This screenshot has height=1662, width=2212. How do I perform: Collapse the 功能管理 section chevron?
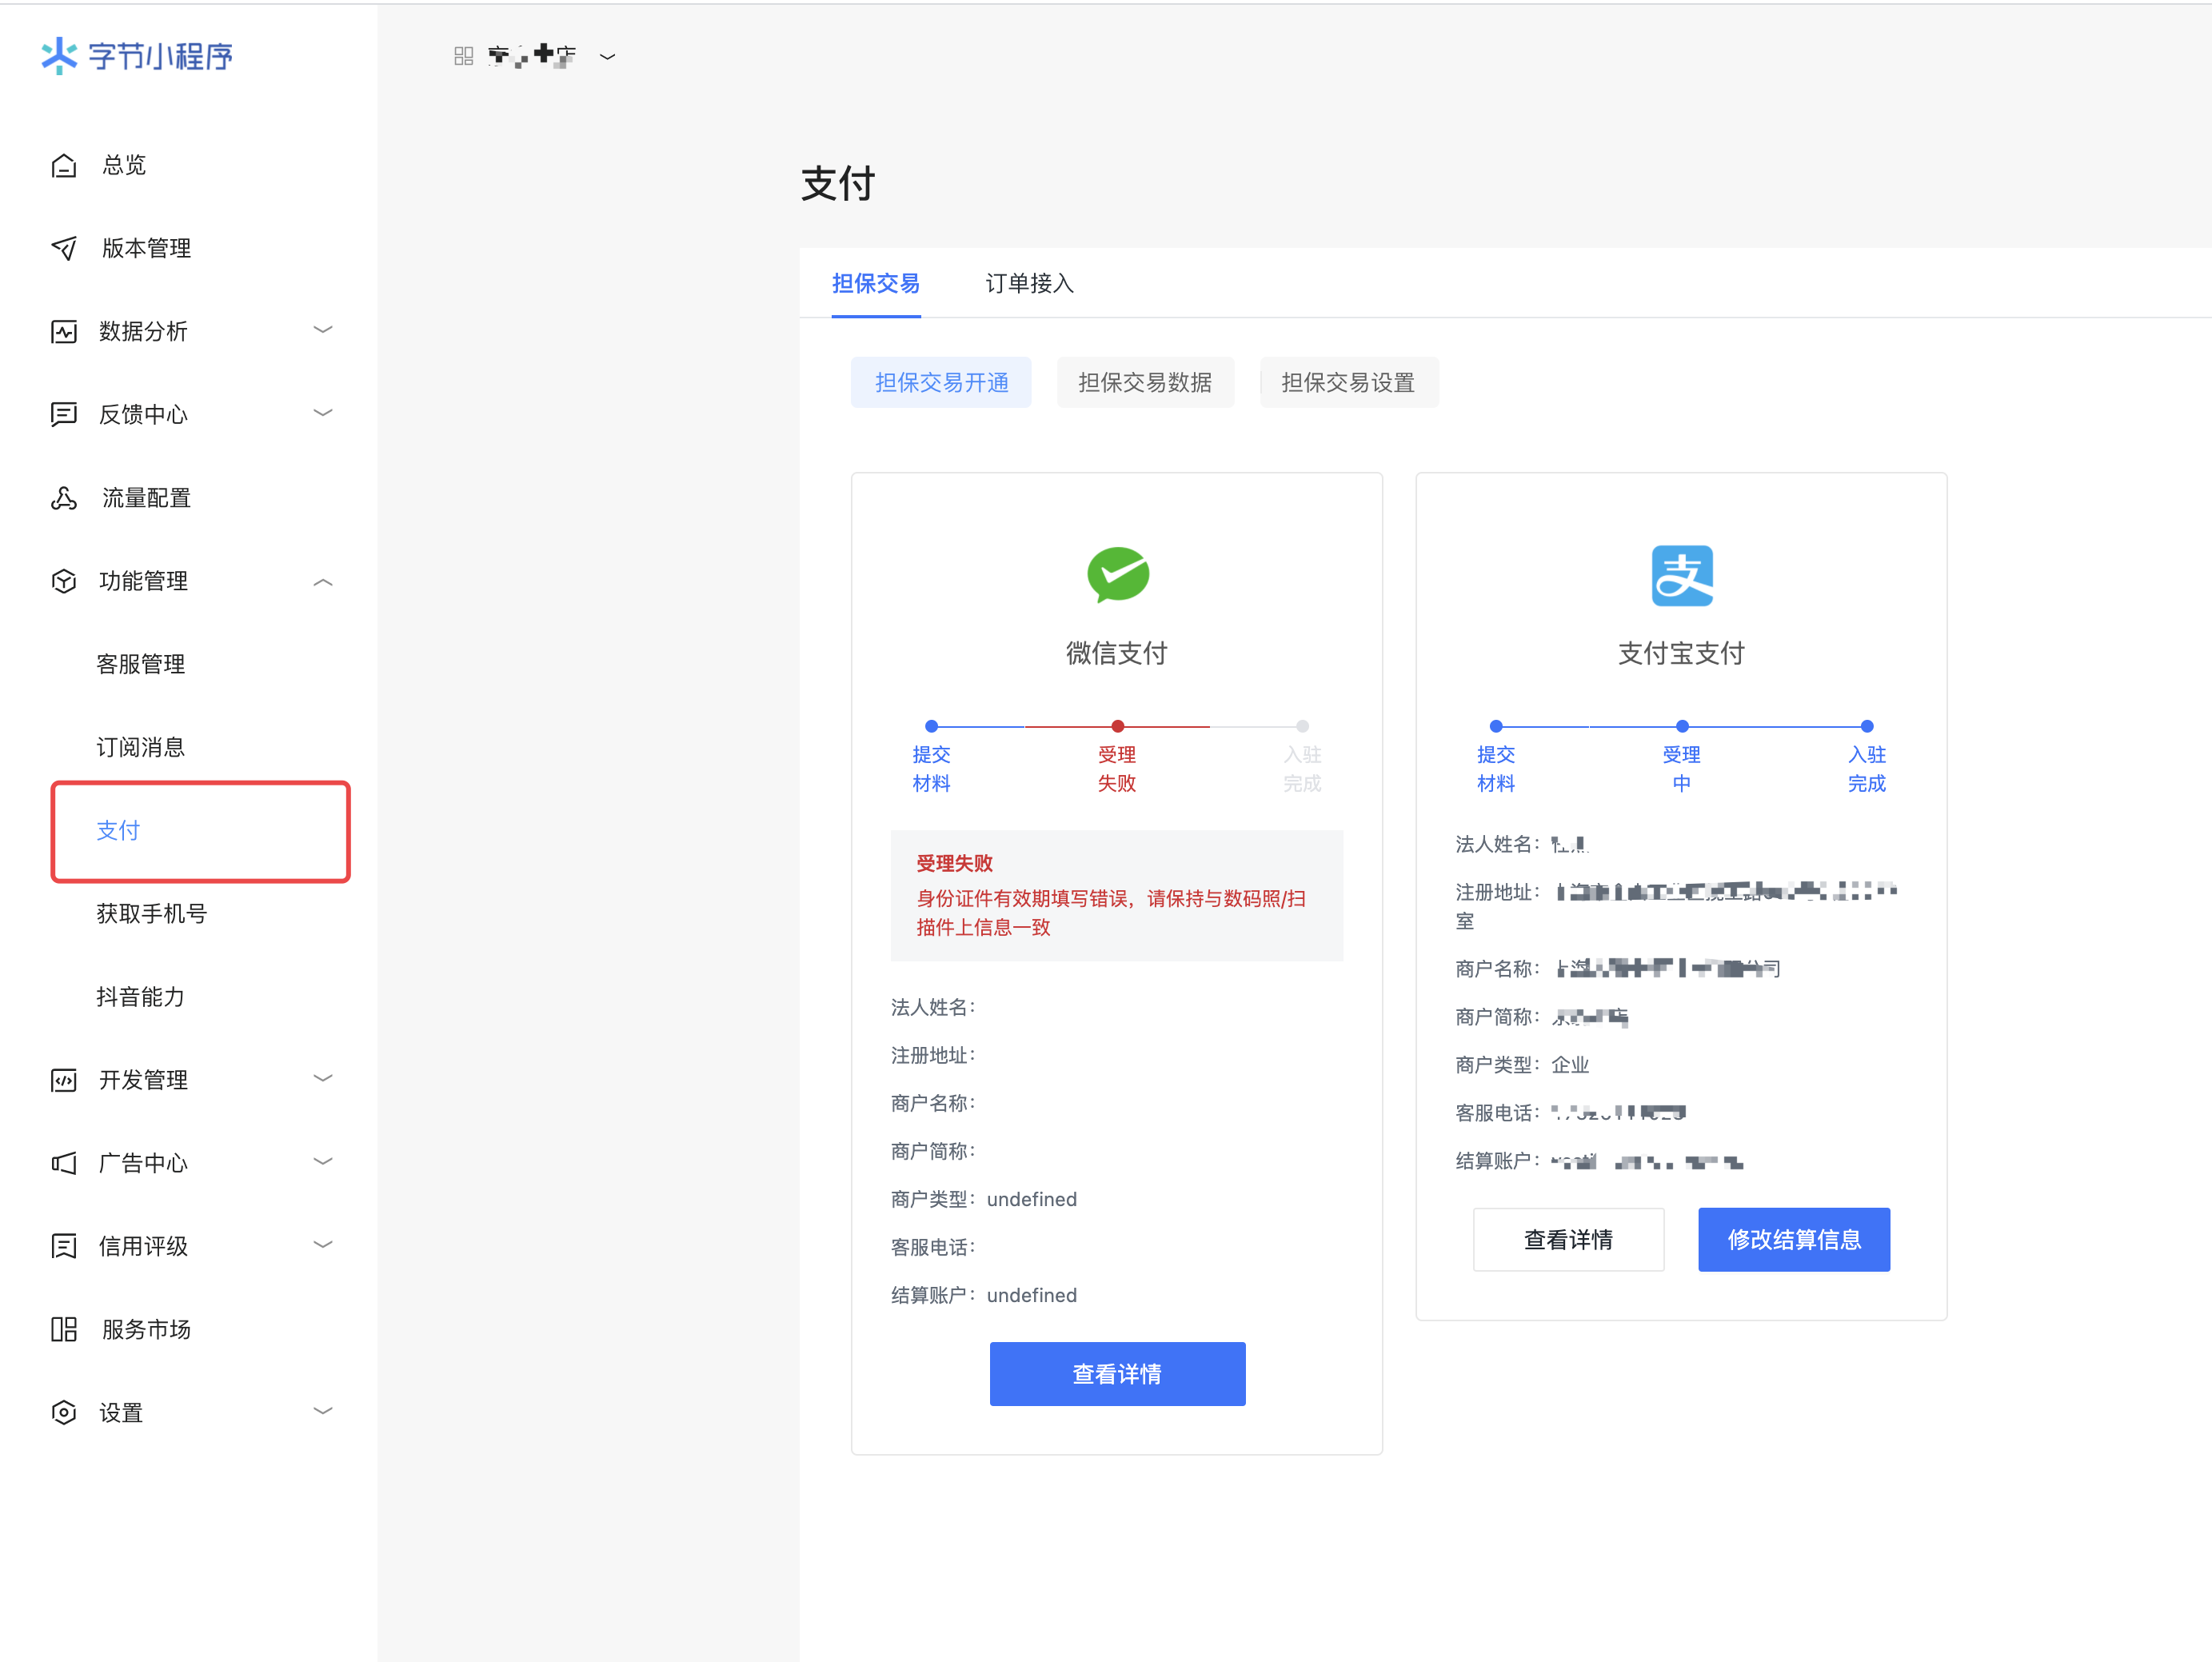(x=322, y=582)
